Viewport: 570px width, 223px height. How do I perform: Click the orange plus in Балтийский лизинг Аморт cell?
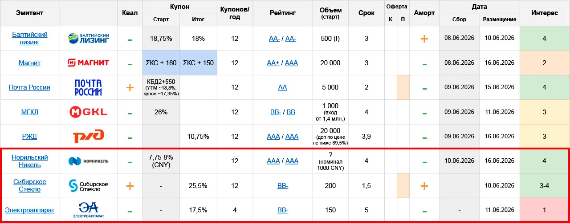click(x=424, y=39)
